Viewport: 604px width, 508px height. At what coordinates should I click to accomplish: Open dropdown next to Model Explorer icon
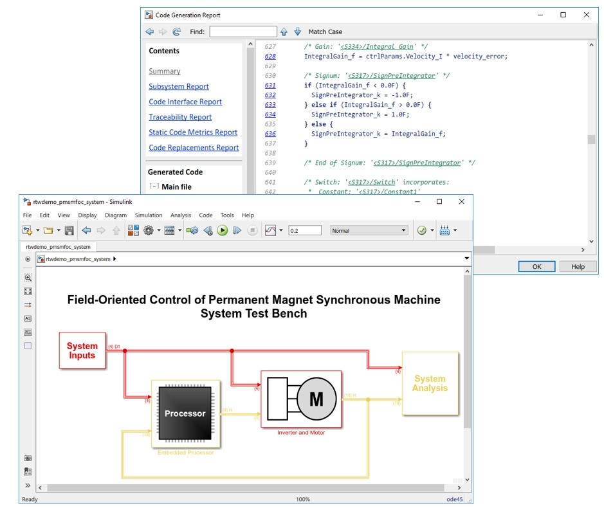179,230
